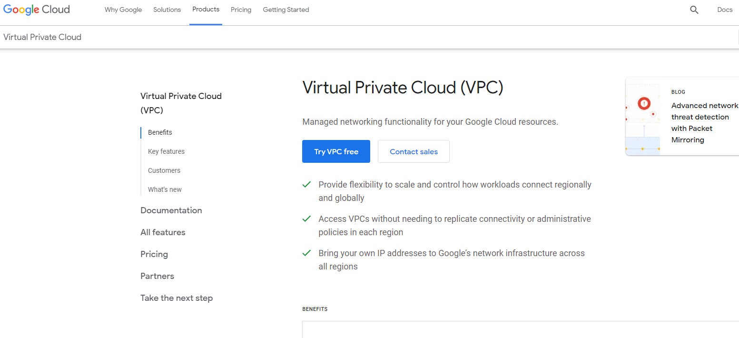
Task: Open the Why Google menu
Action: (123, 10)
